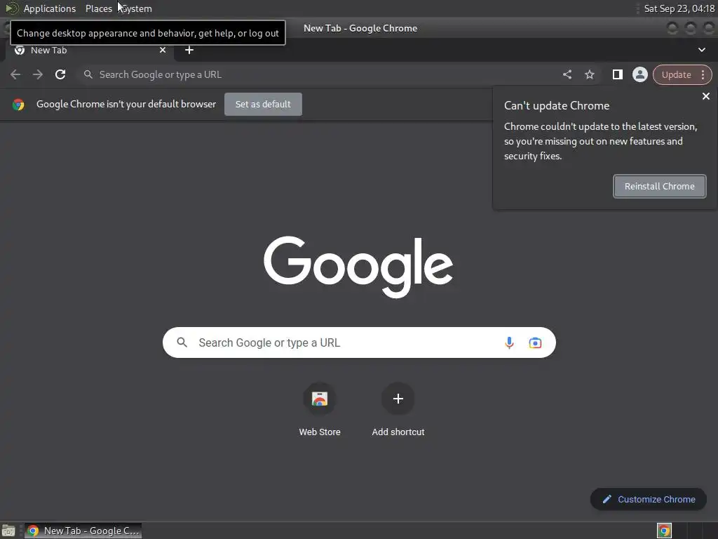Image resolution: width=718 pixels, height=539 pixels.
Task: Open the tab search chevron
Action: [x=701, y=50]
